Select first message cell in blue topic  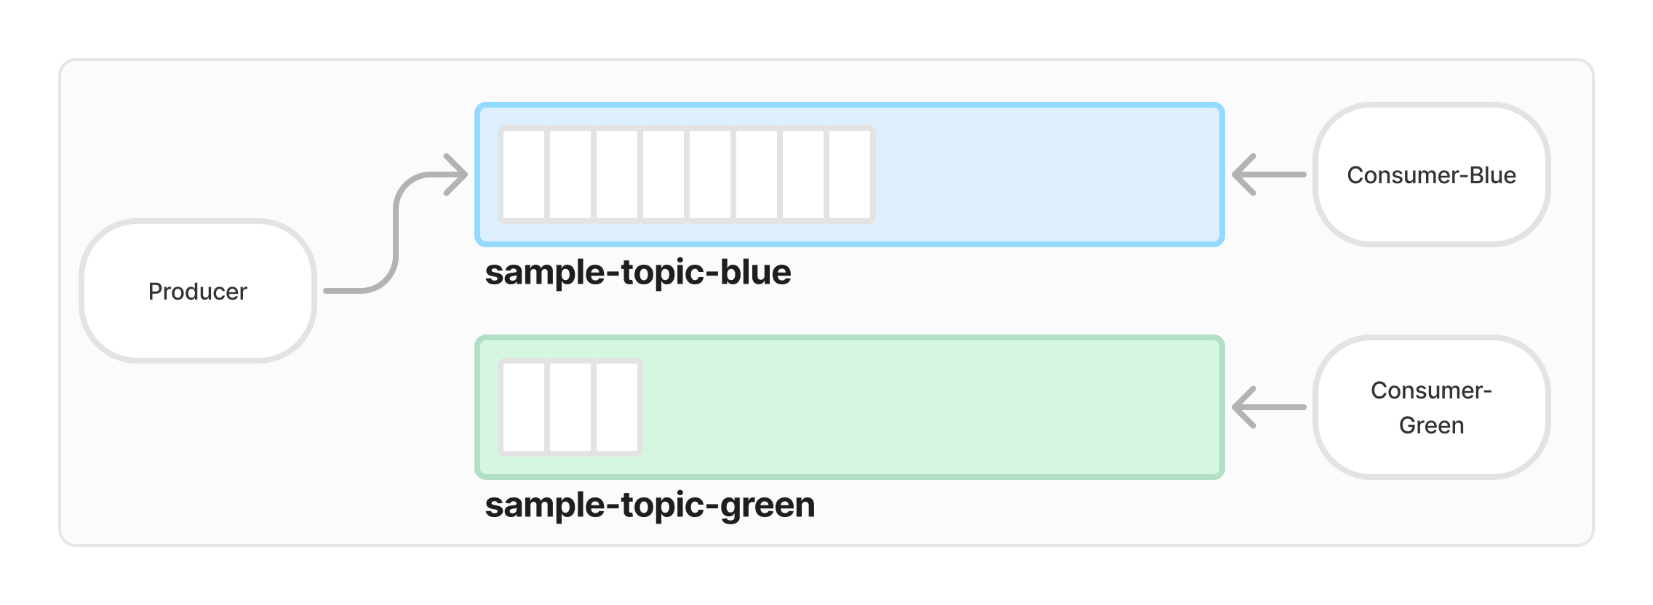[523, 175]
